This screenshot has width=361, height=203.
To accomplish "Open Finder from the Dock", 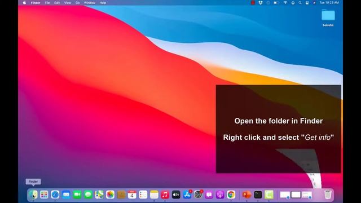I will coord(33,195).
